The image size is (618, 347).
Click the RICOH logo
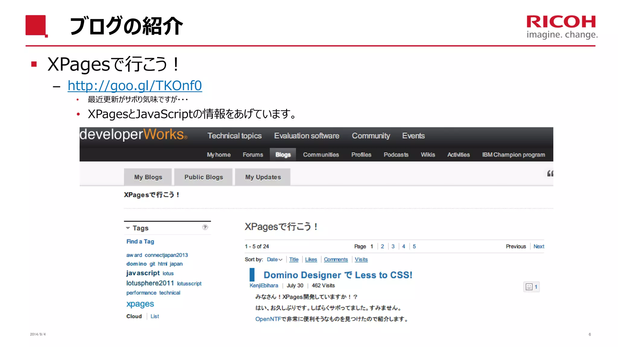562,27
